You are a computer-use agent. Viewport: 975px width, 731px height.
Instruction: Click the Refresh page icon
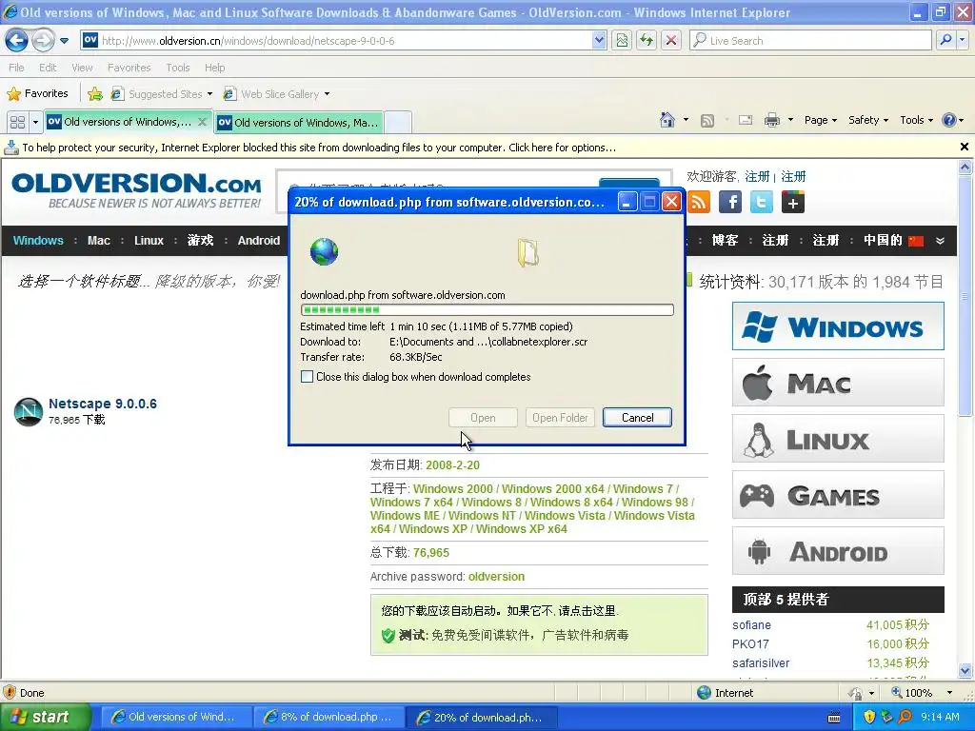pos(647,40)
